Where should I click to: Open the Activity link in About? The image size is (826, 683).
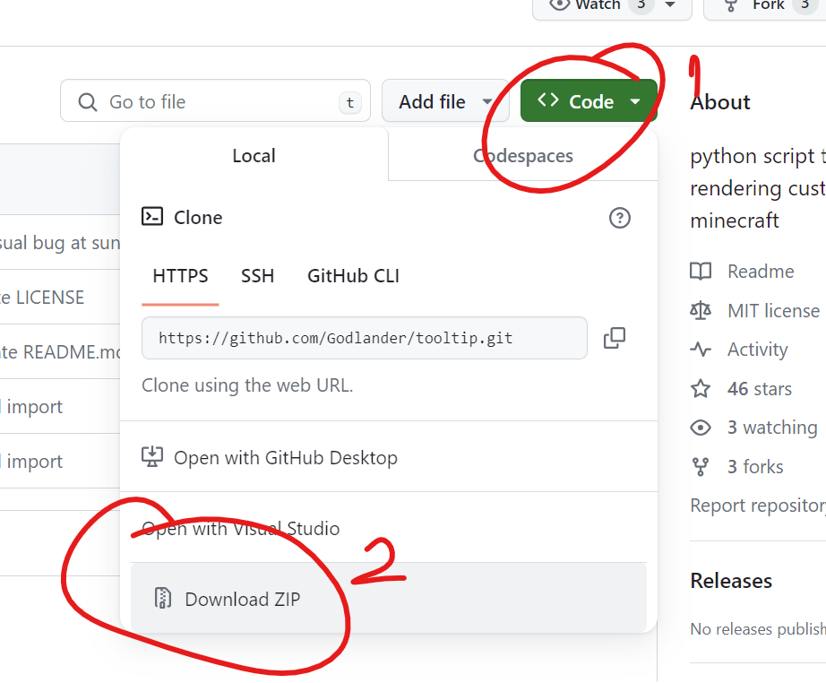pyautogui.click(x=757, y=350)
